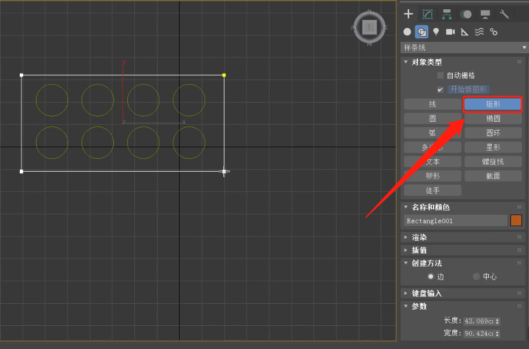The height and width of the screenshot is (349, 529).
Task: Select the Helpers category icon
Action: coord(464,32)
